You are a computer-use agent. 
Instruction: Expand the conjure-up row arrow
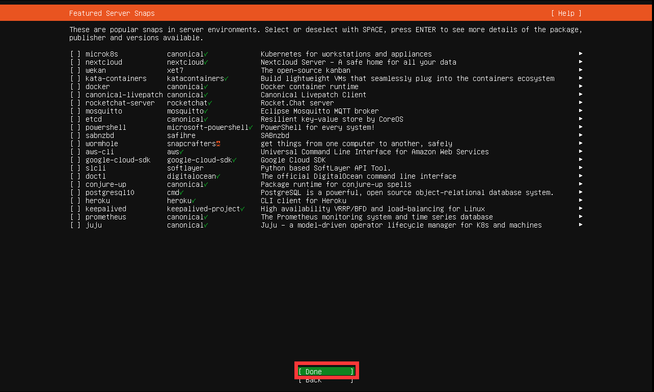coord(581,184)
